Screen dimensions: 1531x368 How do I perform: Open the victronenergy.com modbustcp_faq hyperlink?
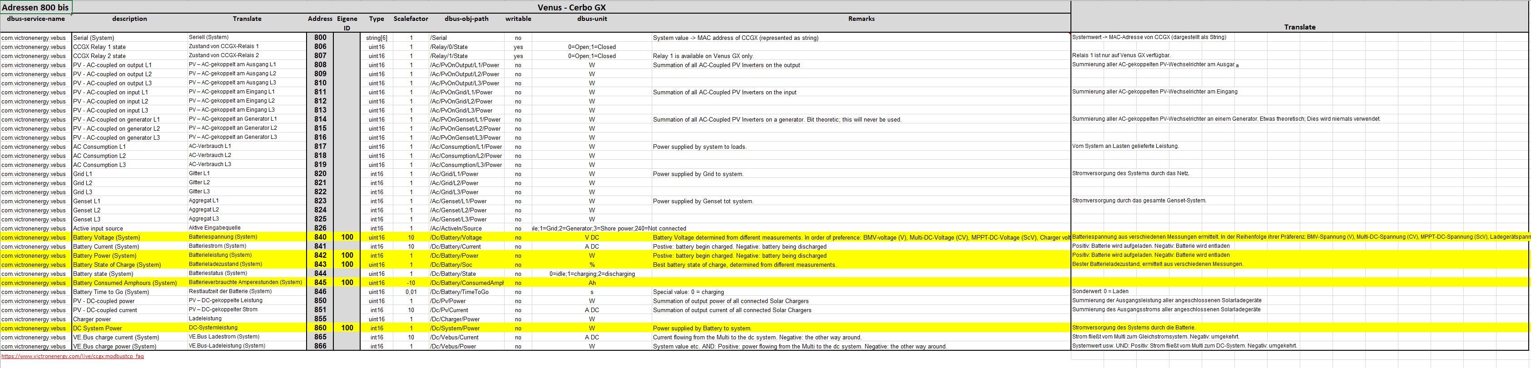pyautogui.click(x=73, y=356)
